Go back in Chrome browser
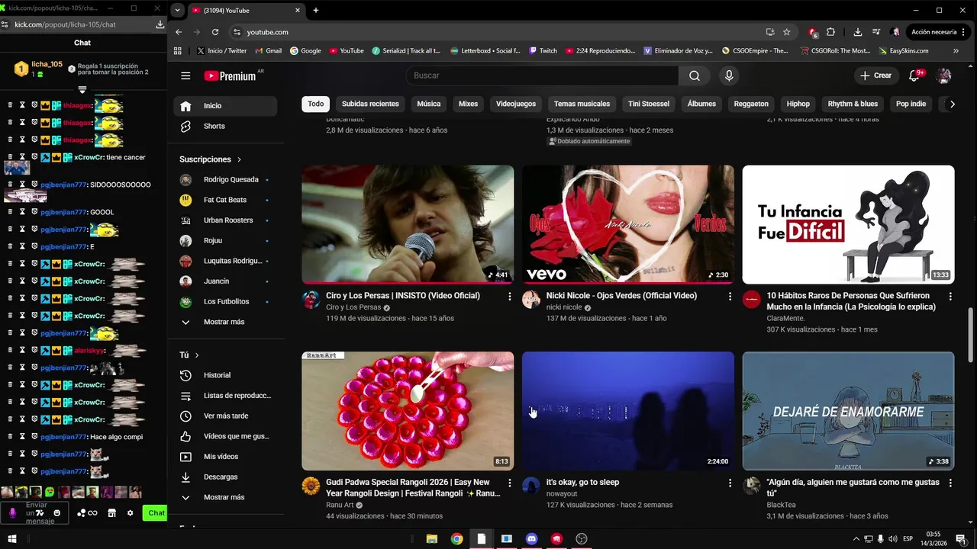The image size is (977, 549). tap(179, 32)
